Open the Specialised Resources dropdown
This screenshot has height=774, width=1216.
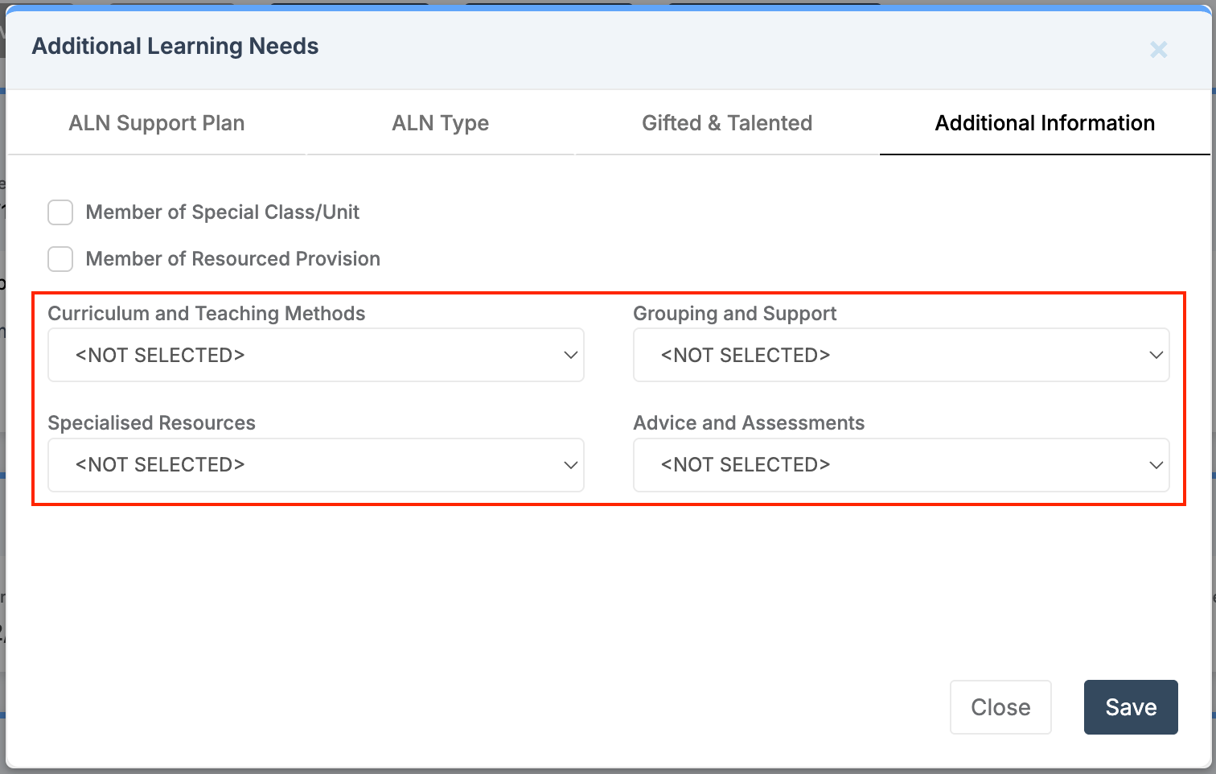click(x=316, y=465)
